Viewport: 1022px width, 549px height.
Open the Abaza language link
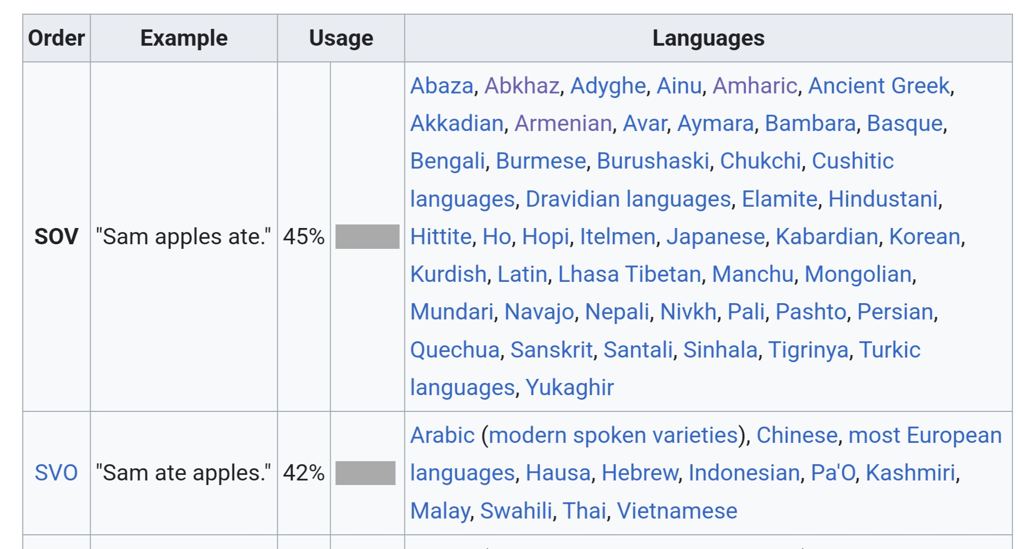coord(442,86)
